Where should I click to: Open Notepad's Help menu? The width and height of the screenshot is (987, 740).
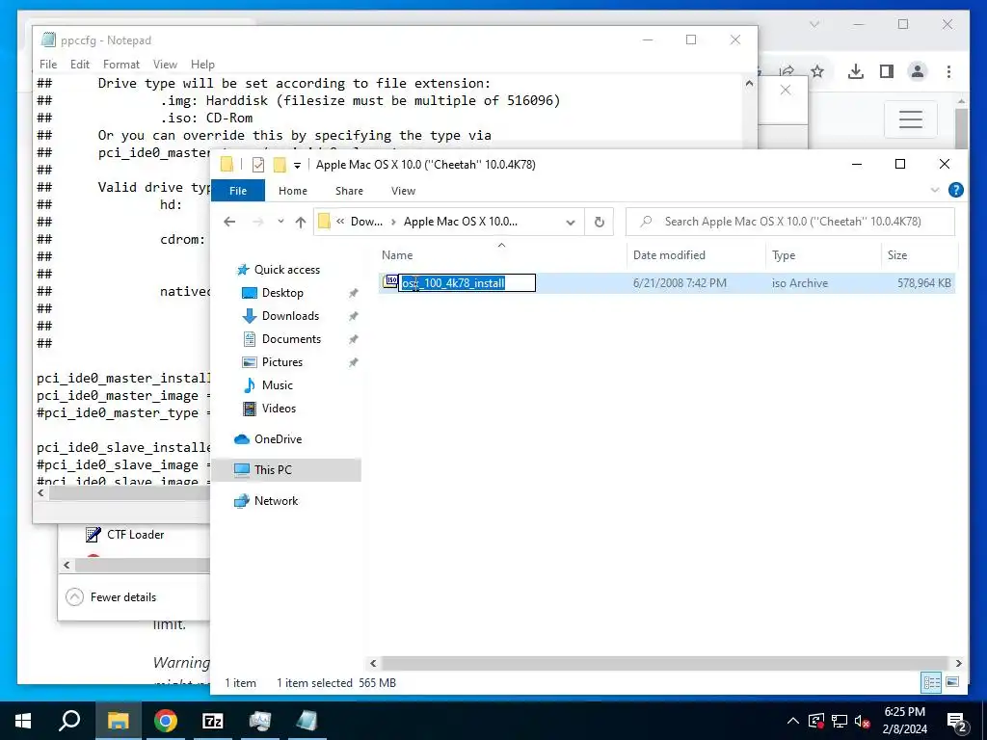(x=202, y=65)
